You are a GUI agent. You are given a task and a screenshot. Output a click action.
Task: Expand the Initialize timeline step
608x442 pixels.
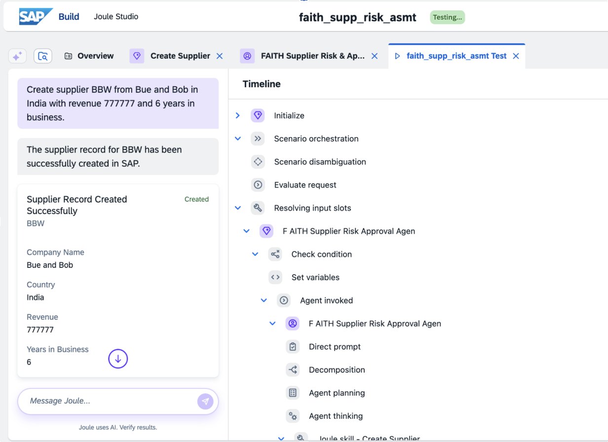(238, 115)
